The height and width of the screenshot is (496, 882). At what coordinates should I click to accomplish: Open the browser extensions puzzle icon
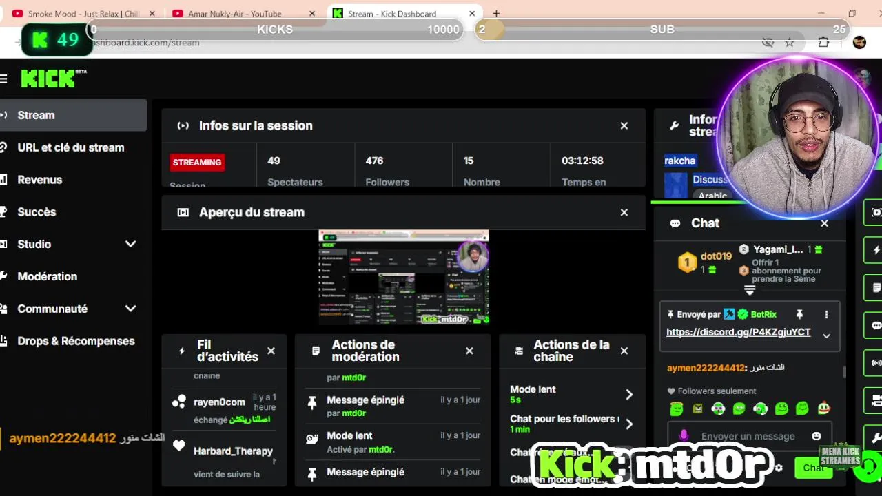pyautogui.click(x=823, y=43)
